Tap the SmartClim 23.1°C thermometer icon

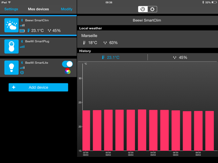tap(29, 30)
